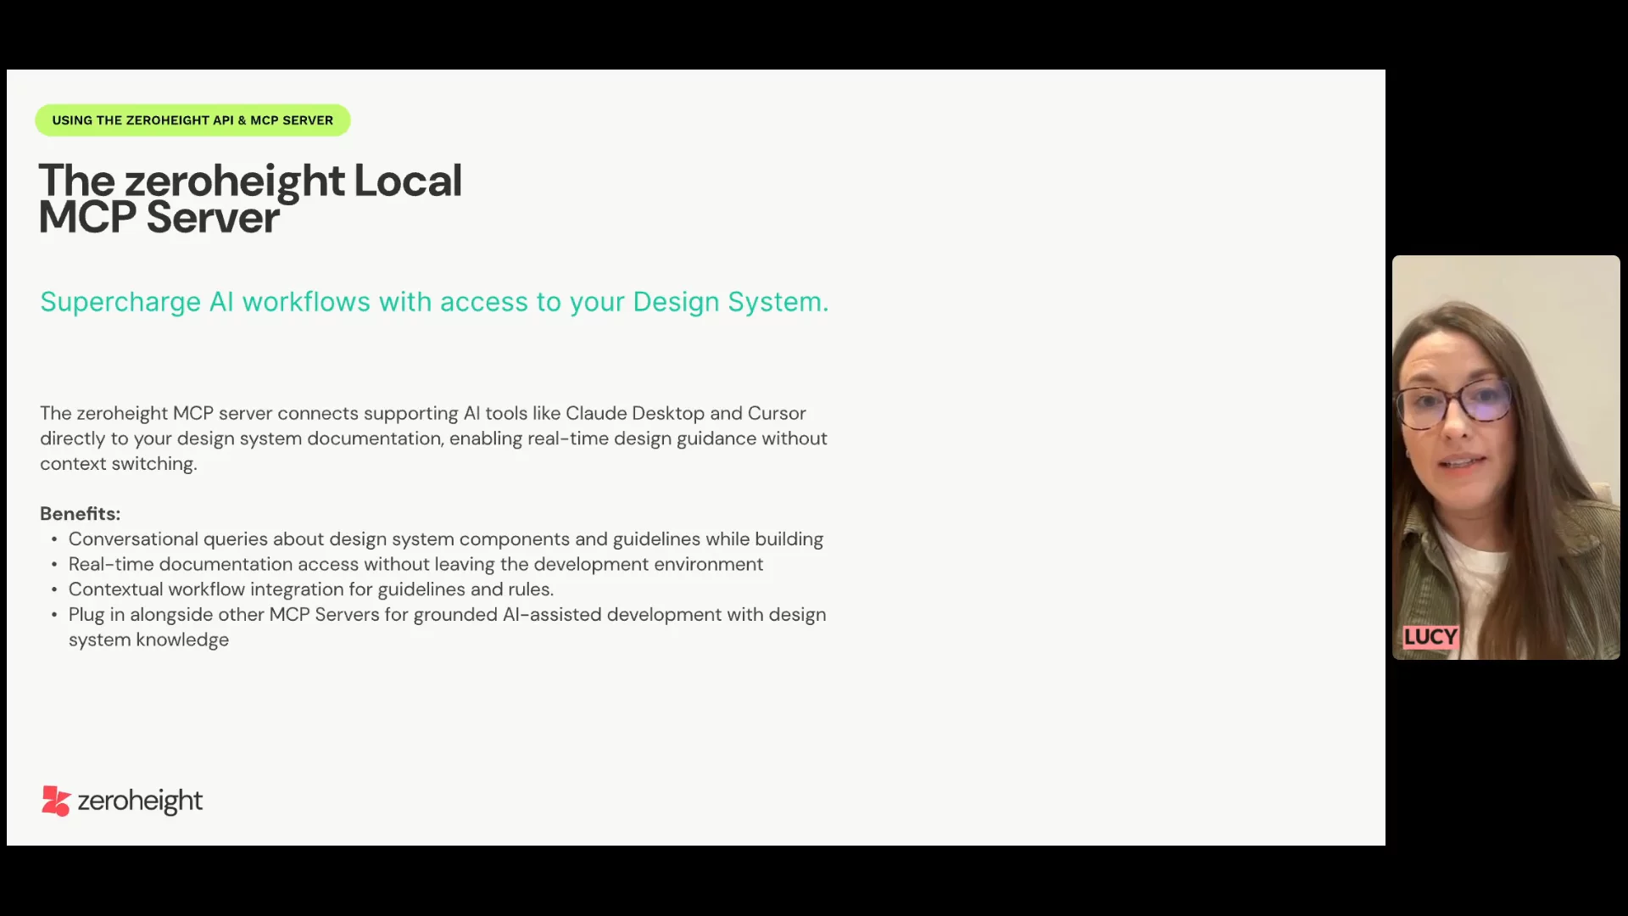Viewport: 1628px width, 916px height.
Task: Click the words 'Design System.' in subtitle
Action: click(x=730, y=302)
